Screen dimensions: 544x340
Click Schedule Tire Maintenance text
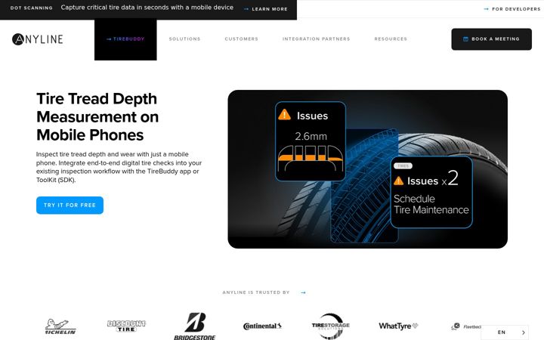pyautogui.click(x=431, y=204)
